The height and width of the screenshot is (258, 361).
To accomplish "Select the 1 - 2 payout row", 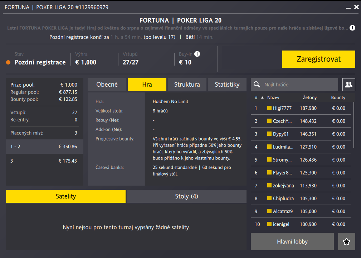I will (45, 147).
